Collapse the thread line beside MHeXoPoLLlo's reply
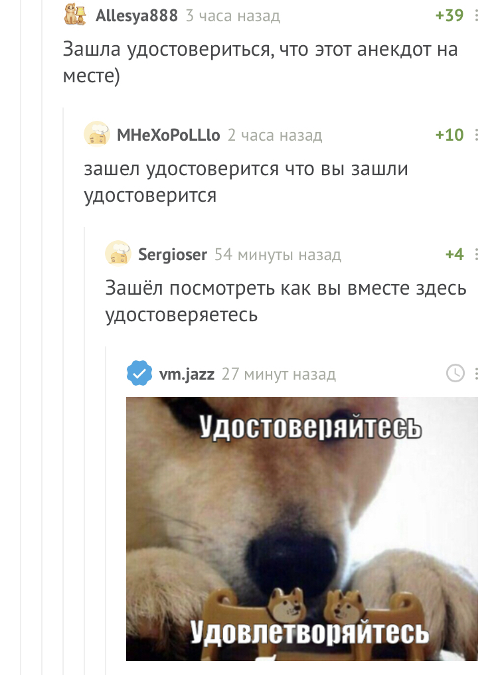This screenshot has width=498, height=675. point(63,388)
